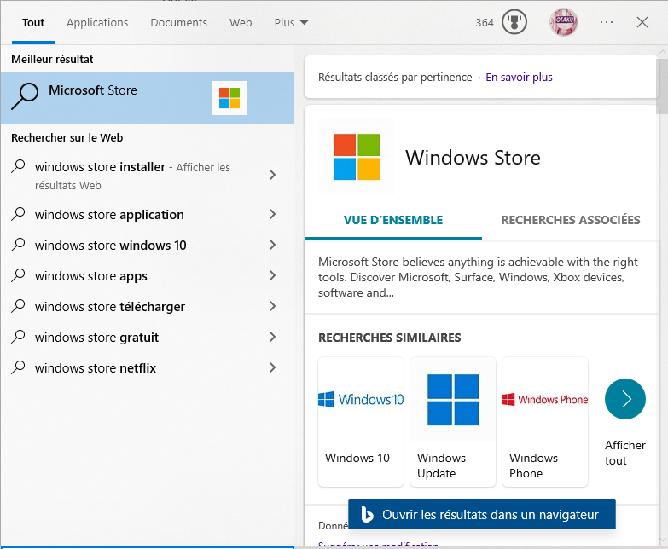Image resolution: width=668 pixels, height=549 pixels.
Task: Click Ouvrir les résultats dans un navigateur
Action: coord(482,514)
